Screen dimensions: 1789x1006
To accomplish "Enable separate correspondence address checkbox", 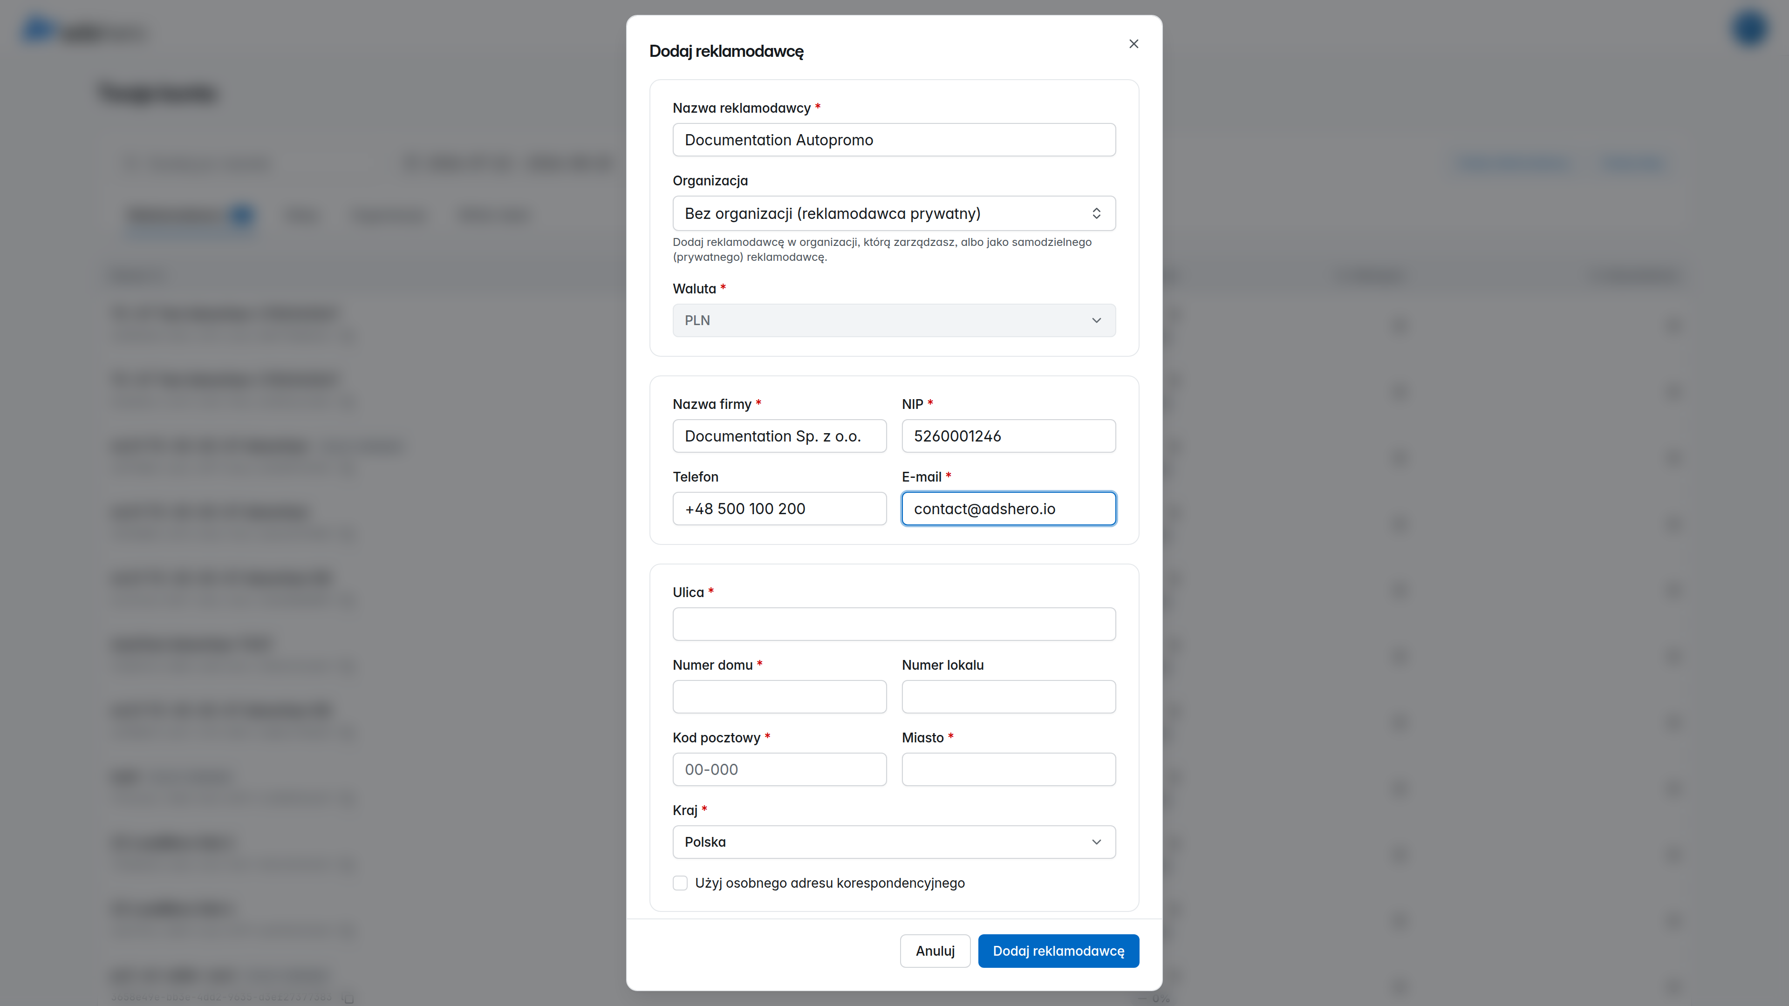I will [x=680, y=883].
